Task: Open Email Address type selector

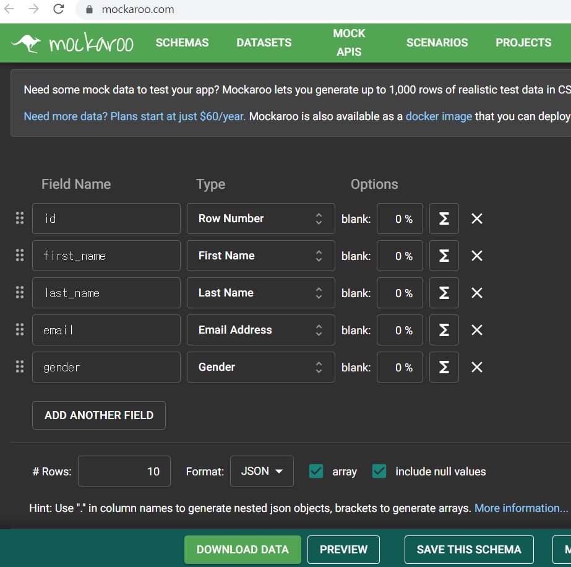Action: click(260, 330)
